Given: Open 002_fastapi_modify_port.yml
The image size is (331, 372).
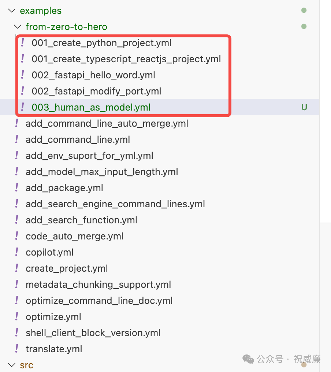Looking at the screenshot, I should (96, 91).
